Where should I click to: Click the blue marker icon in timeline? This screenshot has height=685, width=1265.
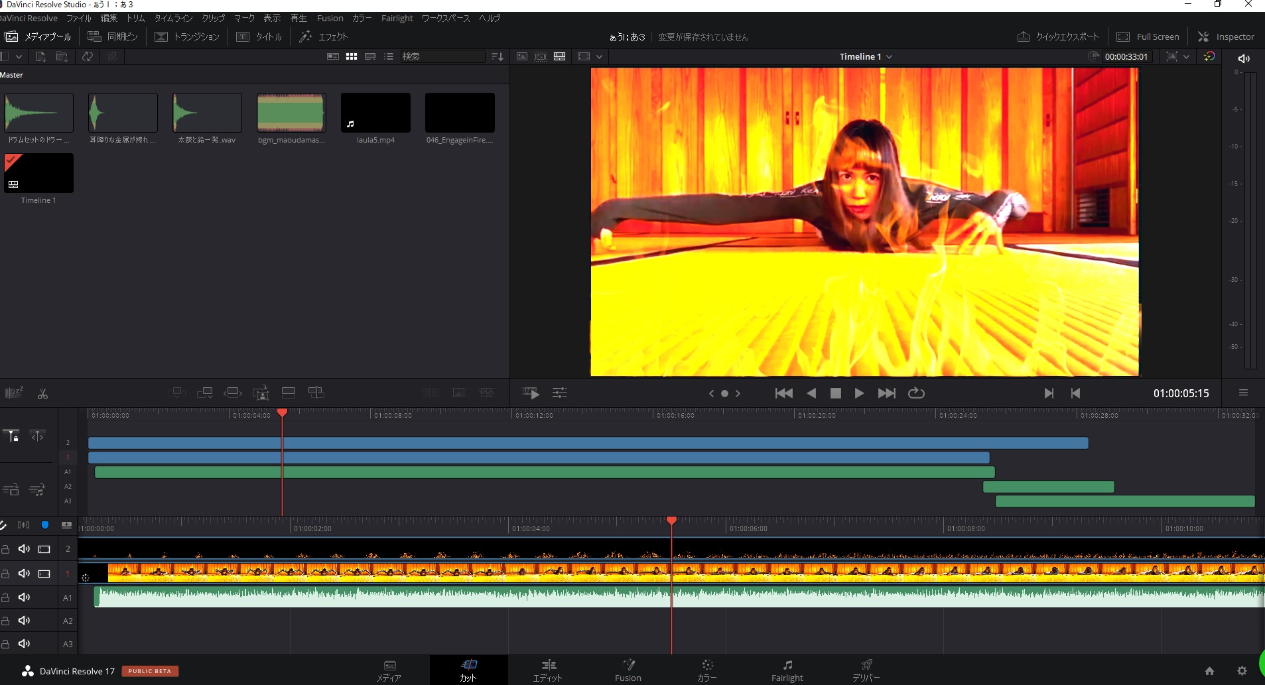tap(45, 525)
